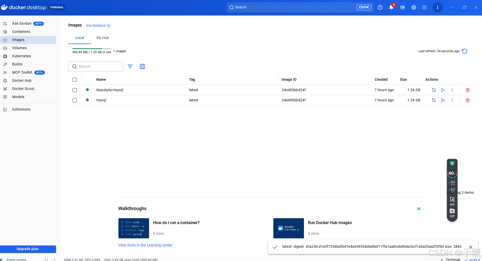This screenshot has height=261, width=482.
Task: Open the Learning center icon
Action: 403,7
